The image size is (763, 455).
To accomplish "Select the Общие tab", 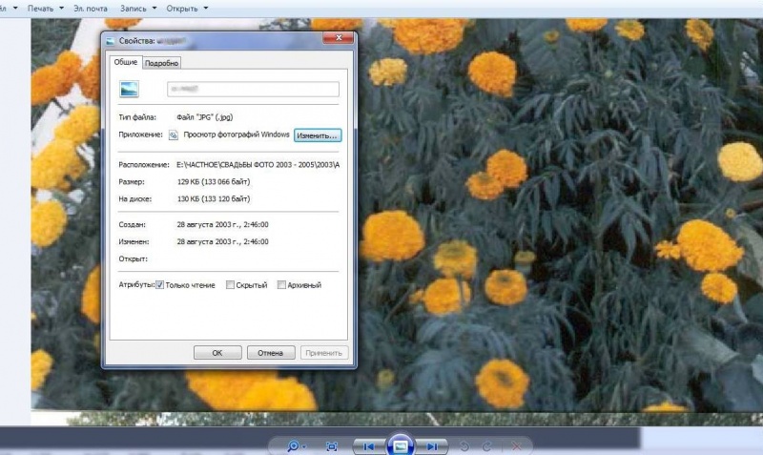I will tap(126, 62).
